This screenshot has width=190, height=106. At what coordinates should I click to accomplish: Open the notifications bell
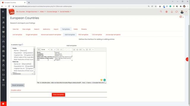click(172, 12)
